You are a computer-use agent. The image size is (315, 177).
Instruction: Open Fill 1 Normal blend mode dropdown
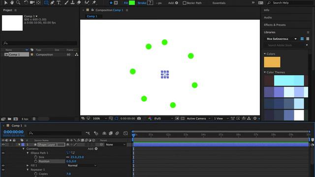(x=82, y=165)
